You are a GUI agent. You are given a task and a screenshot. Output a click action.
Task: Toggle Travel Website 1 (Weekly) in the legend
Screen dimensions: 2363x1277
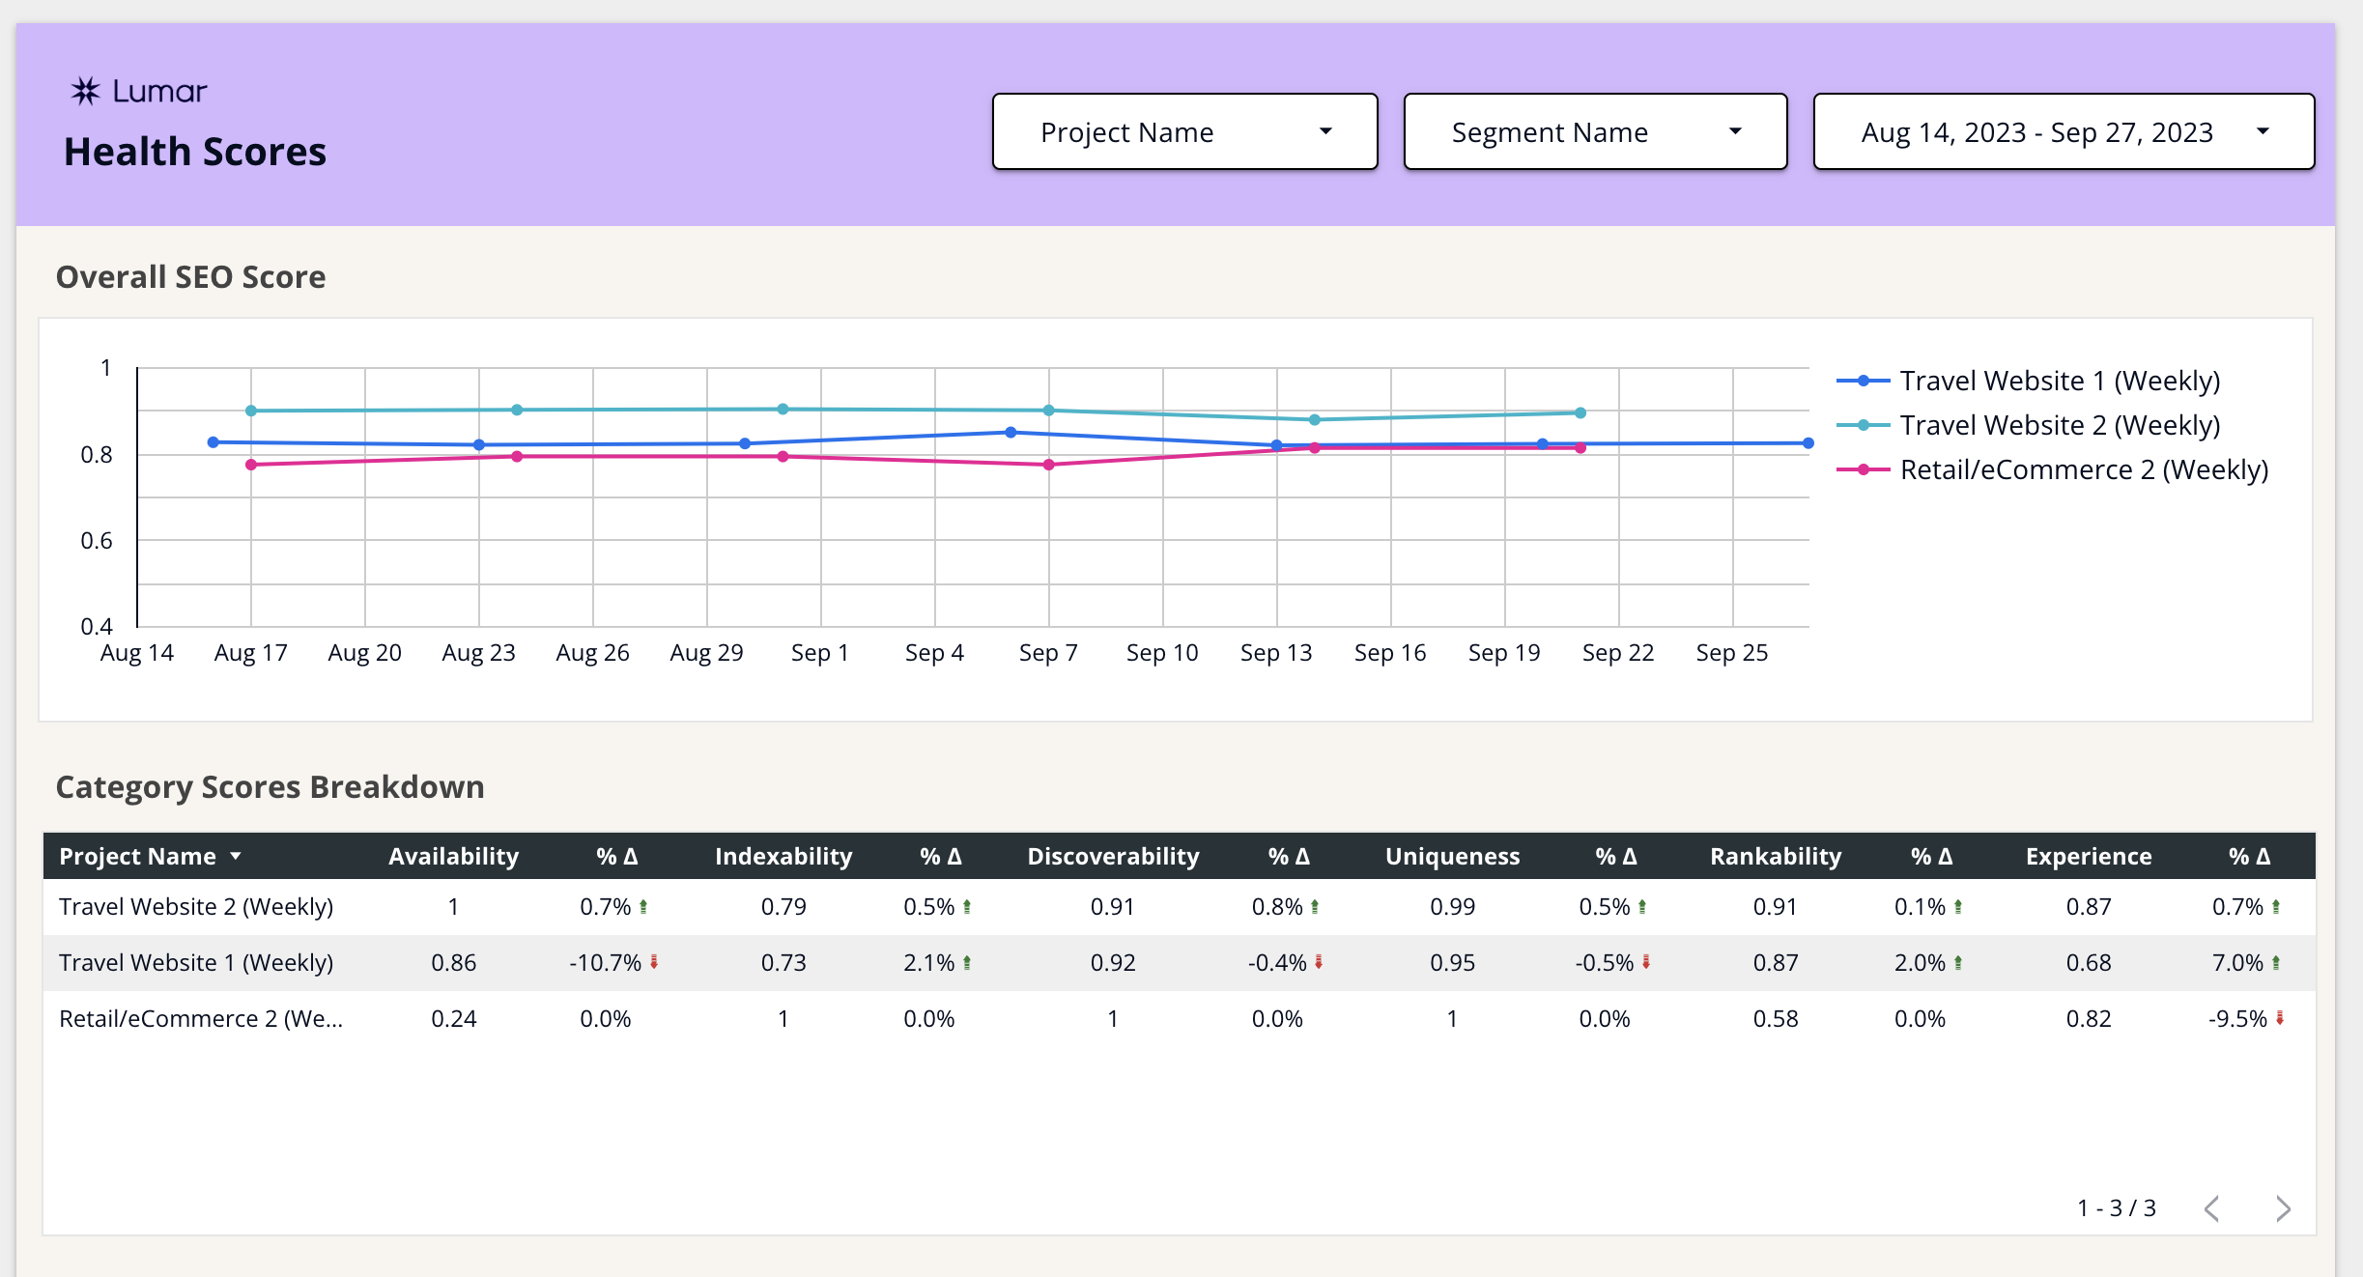[2059, 380]
